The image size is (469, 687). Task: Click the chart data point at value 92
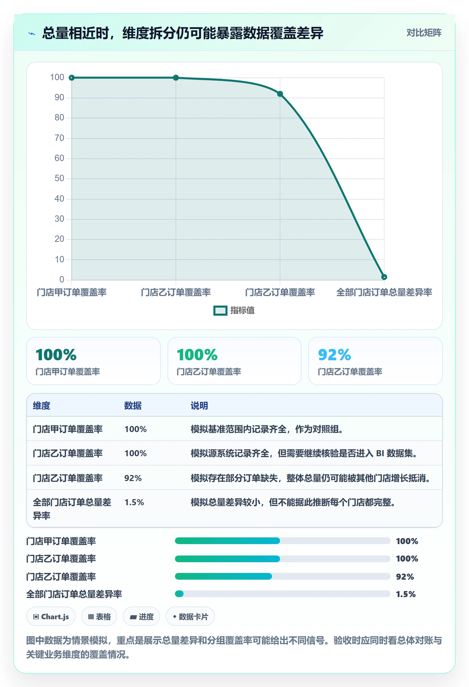[x=280, y=94]
